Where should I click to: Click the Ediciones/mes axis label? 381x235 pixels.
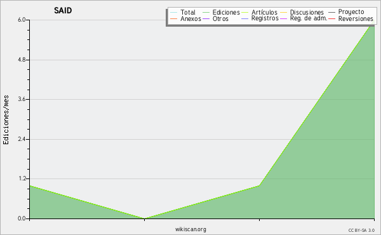pos(6,120)
